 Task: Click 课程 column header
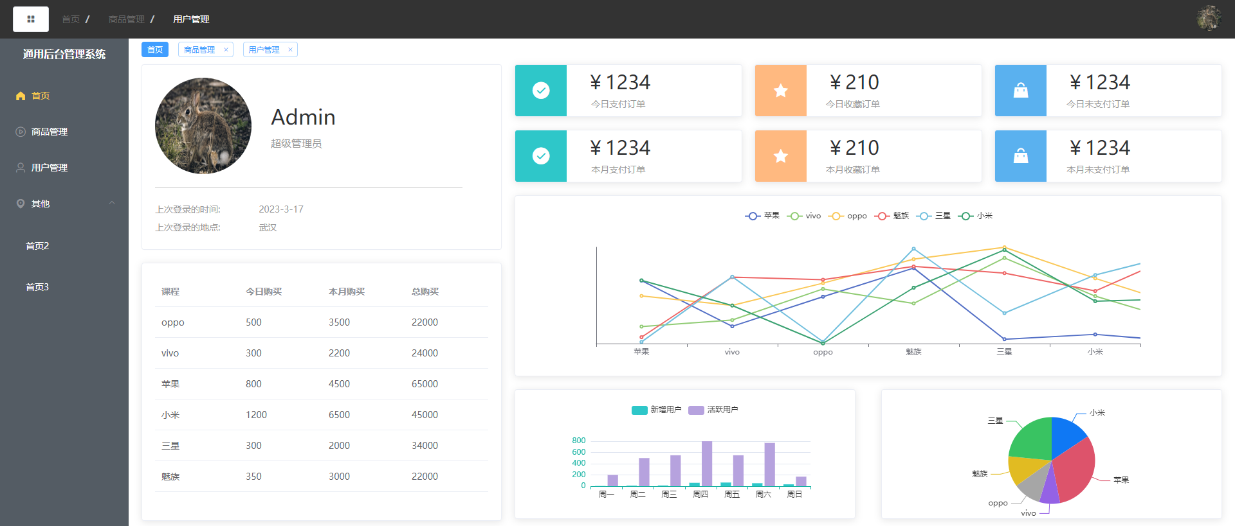170,292
